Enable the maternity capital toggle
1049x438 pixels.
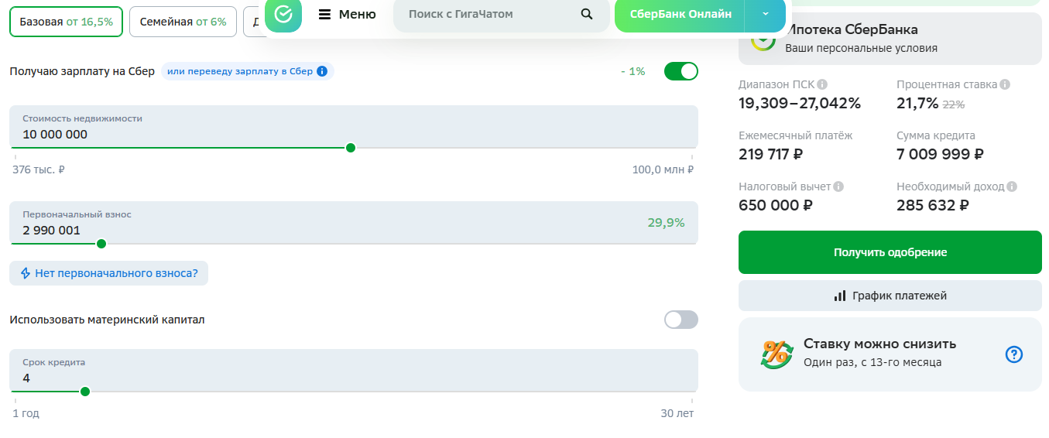680,320
